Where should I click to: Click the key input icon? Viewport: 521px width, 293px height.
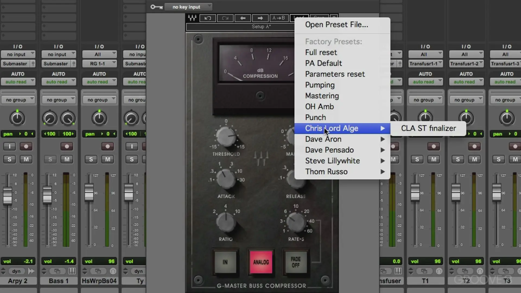157,7
